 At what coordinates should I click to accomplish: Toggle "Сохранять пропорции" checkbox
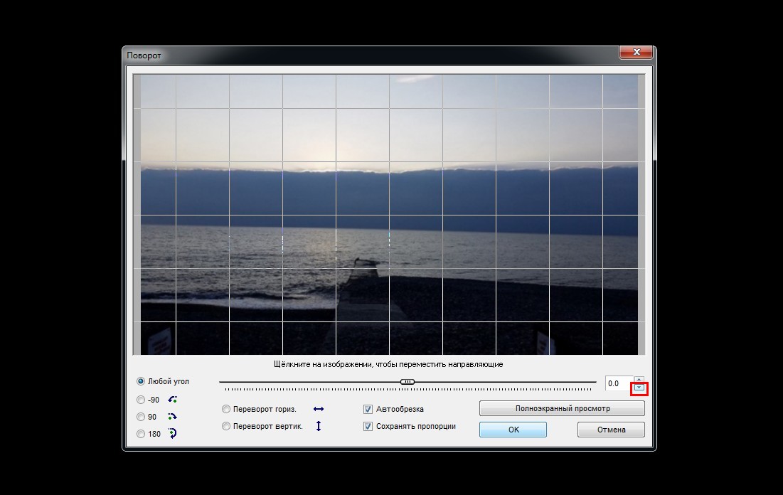pyautogui.click(x=368, y=426)
